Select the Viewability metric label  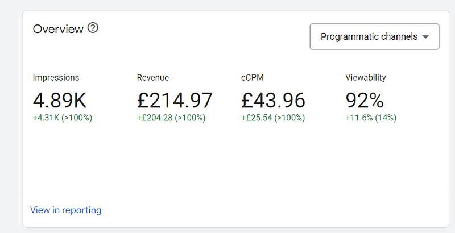point(366,78)
